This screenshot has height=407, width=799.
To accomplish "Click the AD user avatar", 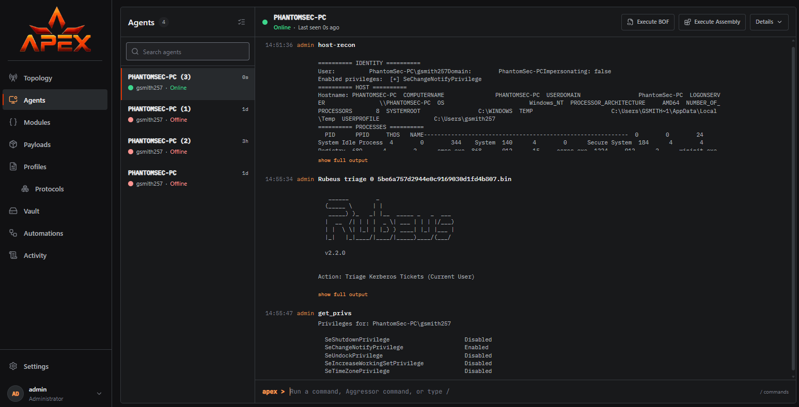I will point(15,394).
